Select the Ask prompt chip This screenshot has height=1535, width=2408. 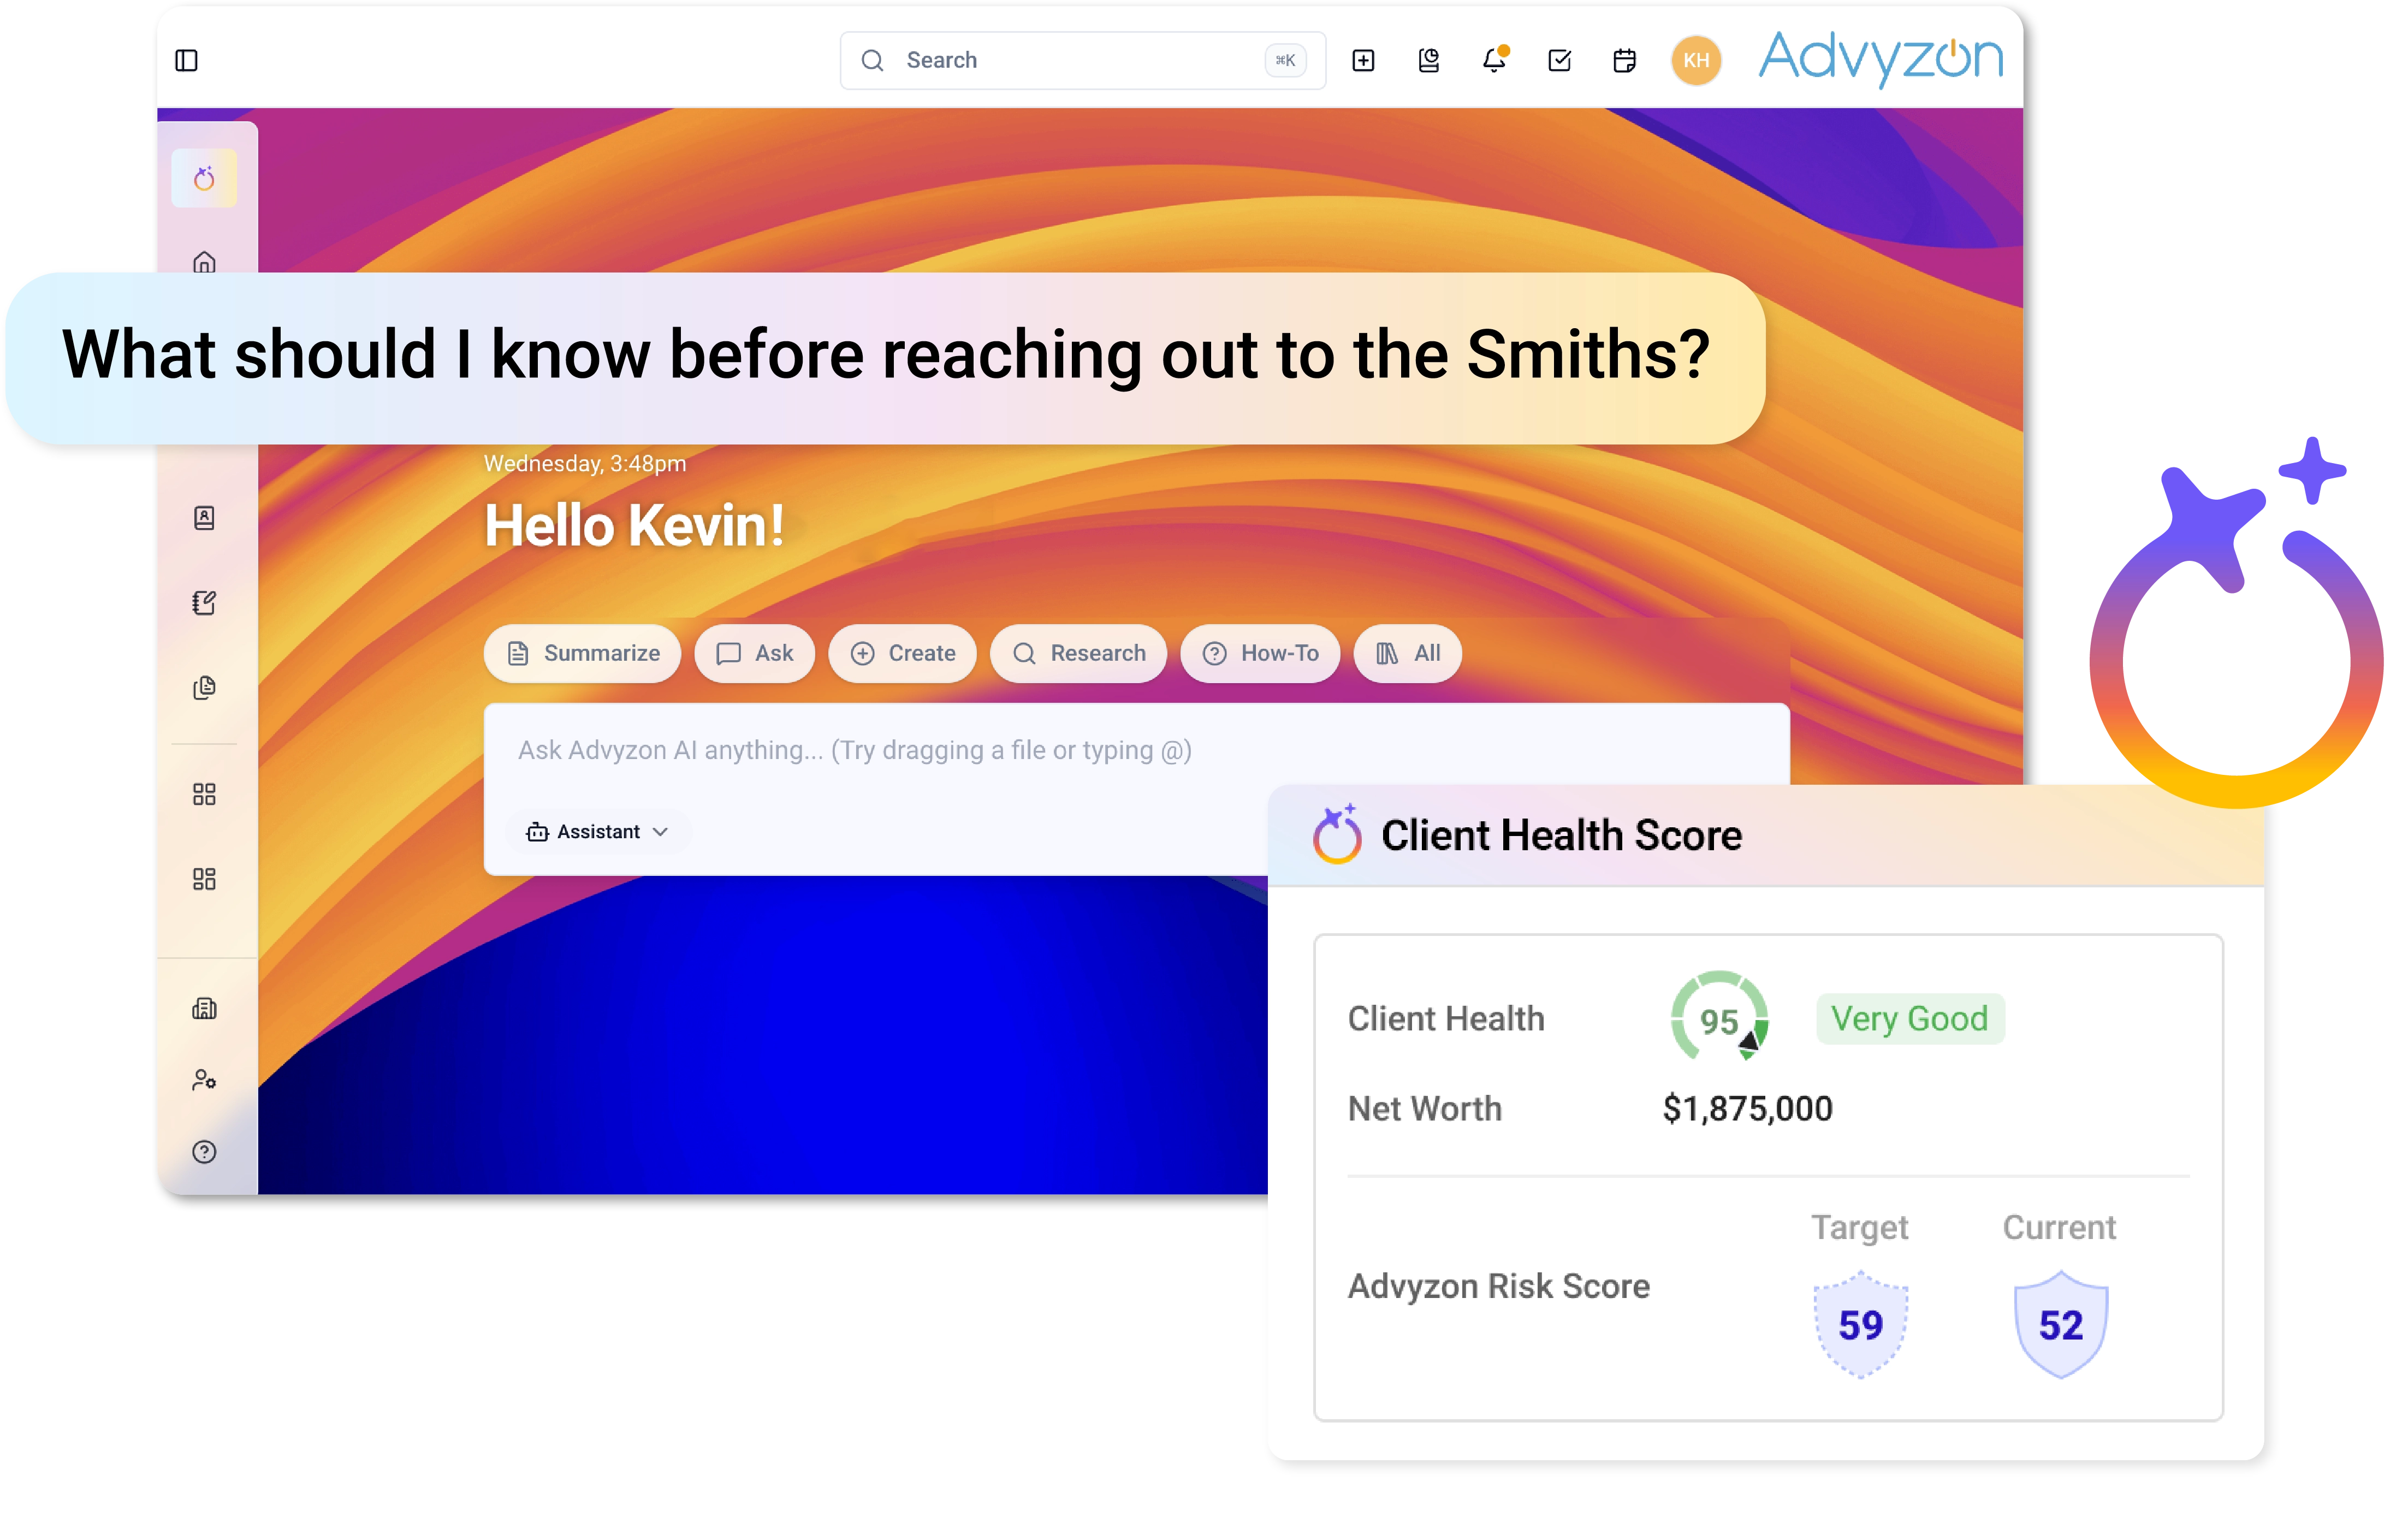(755, 654)
